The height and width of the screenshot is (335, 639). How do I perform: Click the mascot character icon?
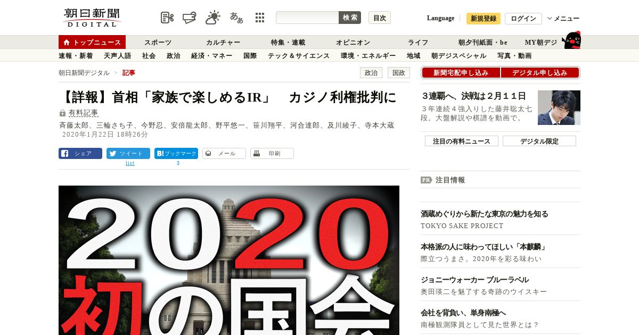click(x=571, y=40)
